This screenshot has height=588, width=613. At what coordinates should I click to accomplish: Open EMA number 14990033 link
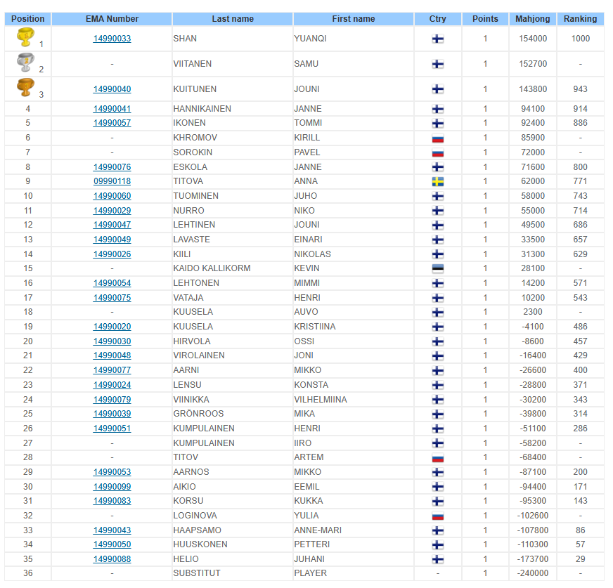click(x=112, y=39)
